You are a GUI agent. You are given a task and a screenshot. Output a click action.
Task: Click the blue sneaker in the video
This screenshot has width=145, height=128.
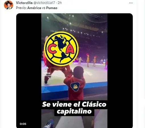click(x=49, y=124)
